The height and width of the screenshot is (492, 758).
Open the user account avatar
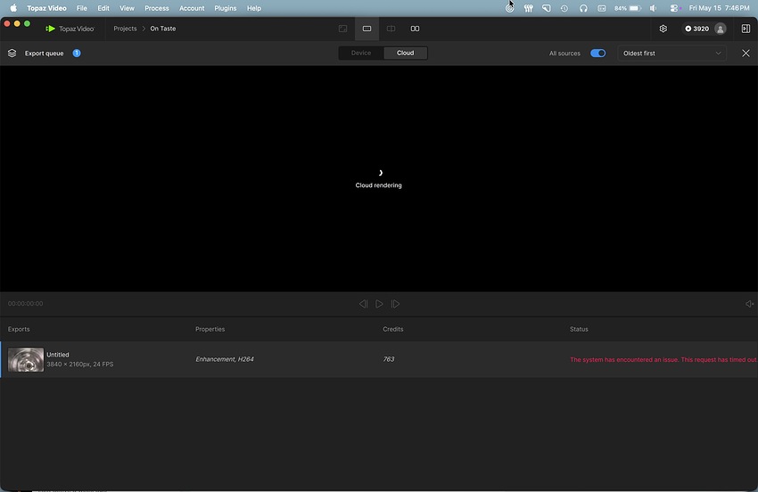coord(720,29)
